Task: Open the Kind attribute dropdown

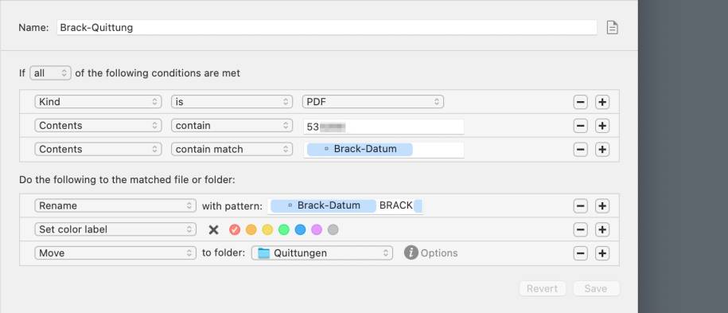Action: tap(98, 101)
